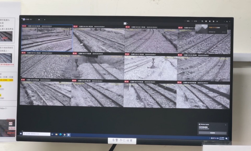Select the K48+577 camera feed with signal post
This screenshot has height=151, width=251.
click(98, 67)
